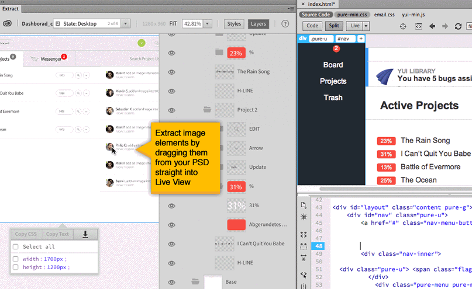Viewport: 472px width, 289px height.
Task: Click the Trash link in live view
Action: (x=333, y=98)
